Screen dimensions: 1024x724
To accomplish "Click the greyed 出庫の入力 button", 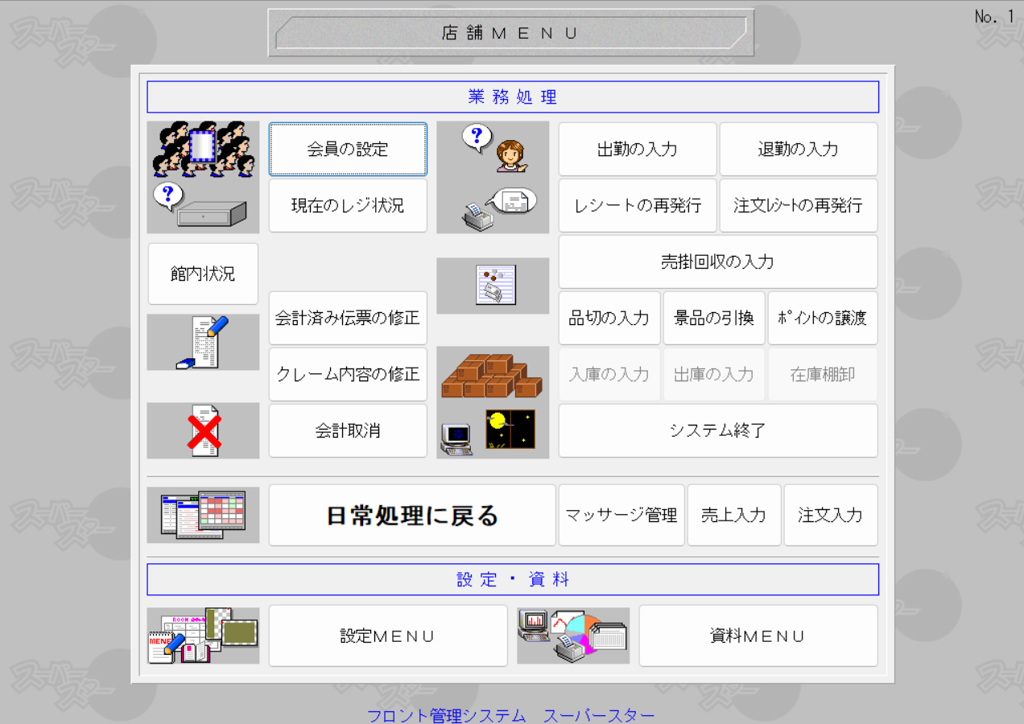I will coord(714,374).
